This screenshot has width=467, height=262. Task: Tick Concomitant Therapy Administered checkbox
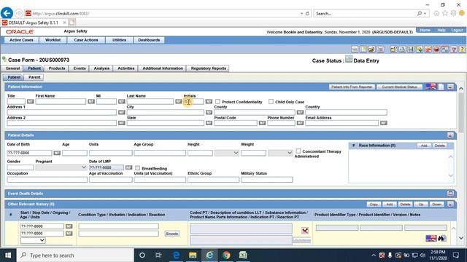[298, 151]
